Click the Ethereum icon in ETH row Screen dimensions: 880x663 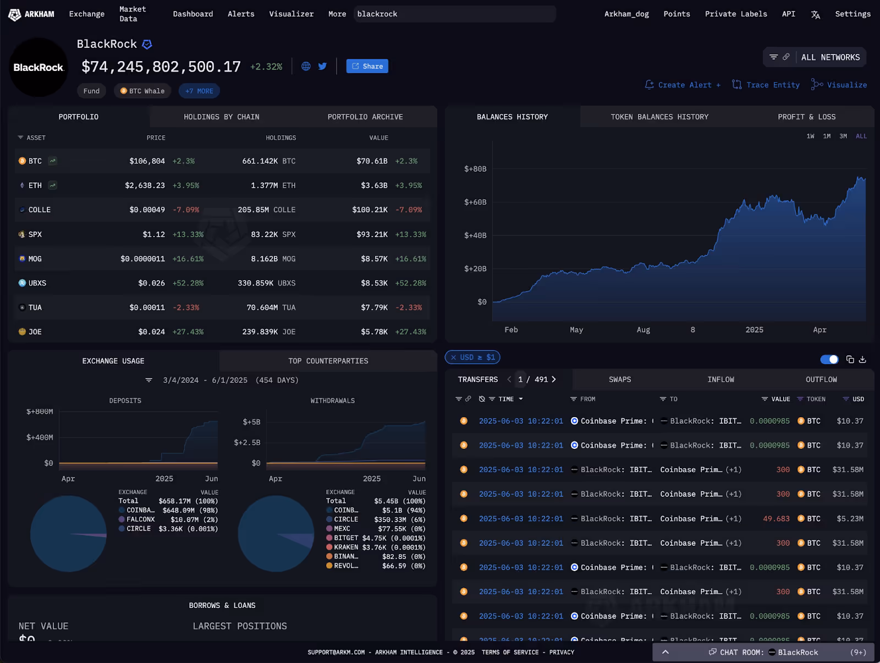pyautogui.click(x=22, y=185)
